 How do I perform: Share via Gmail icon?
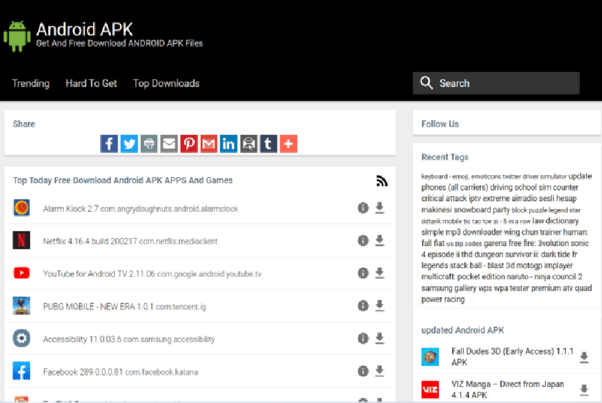tap(209, 144)
